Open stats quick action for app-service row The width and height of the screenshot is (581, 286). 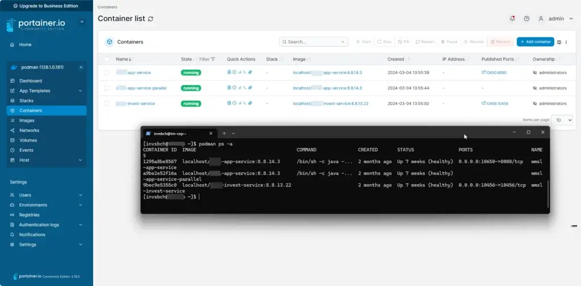pos(239,72)
